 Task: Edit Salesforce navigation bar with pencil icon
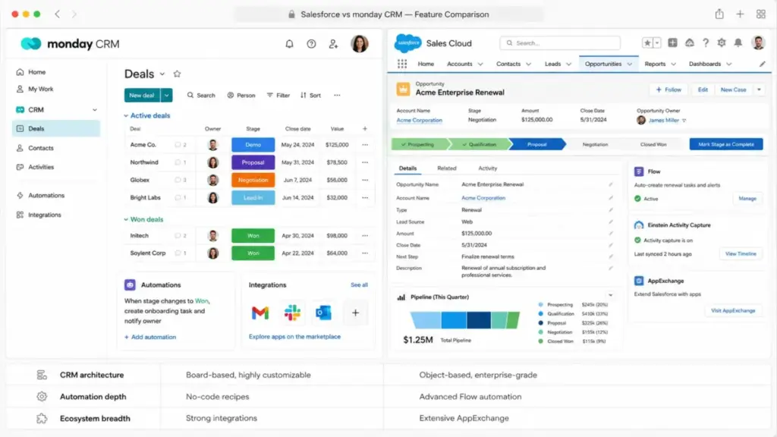pos(762,64)
